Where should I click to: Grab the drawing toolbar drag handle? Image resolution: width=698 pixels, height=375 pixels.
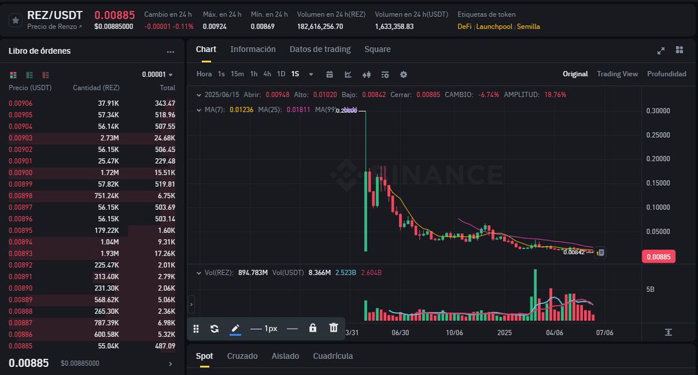pos(196,328)
